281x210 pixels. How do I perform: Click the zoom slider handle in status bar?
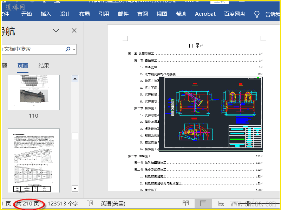click(248, 203)
